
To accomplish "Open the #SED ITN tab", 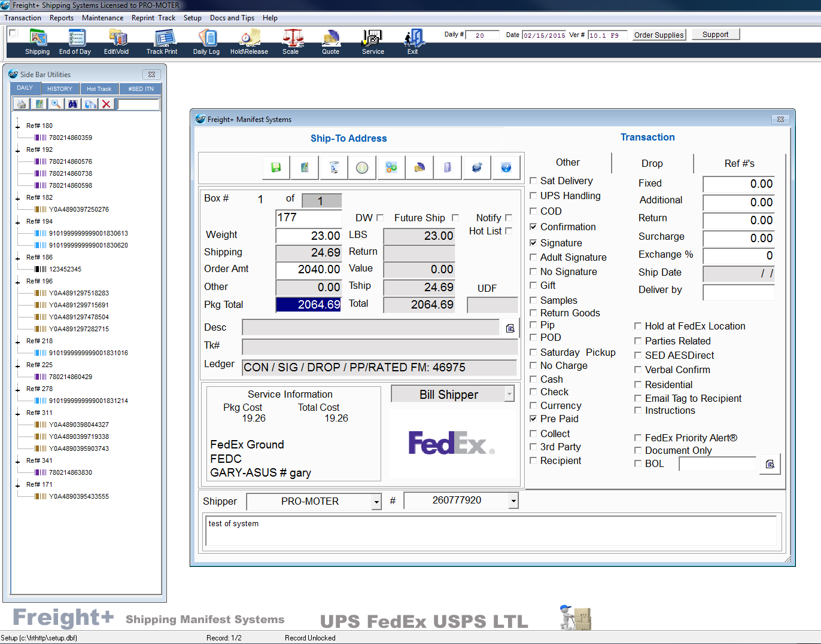I will point(141,89).
